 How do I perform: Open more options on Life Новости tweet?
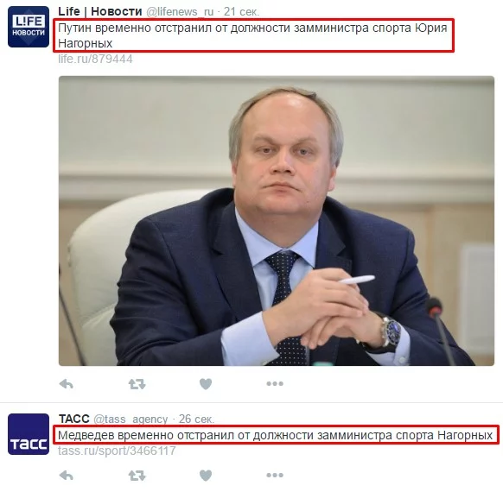click(x=275, y=384)
